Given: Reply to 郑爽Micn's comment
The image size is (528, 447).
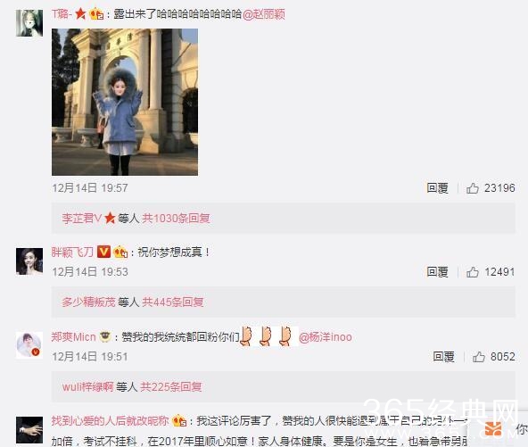Looking at the screenshot, I should click(x=443, y=357).
